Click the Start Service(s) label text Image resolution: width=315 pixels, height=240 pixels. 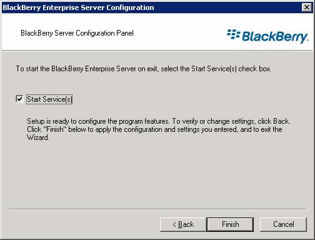(x=49, y=99)
